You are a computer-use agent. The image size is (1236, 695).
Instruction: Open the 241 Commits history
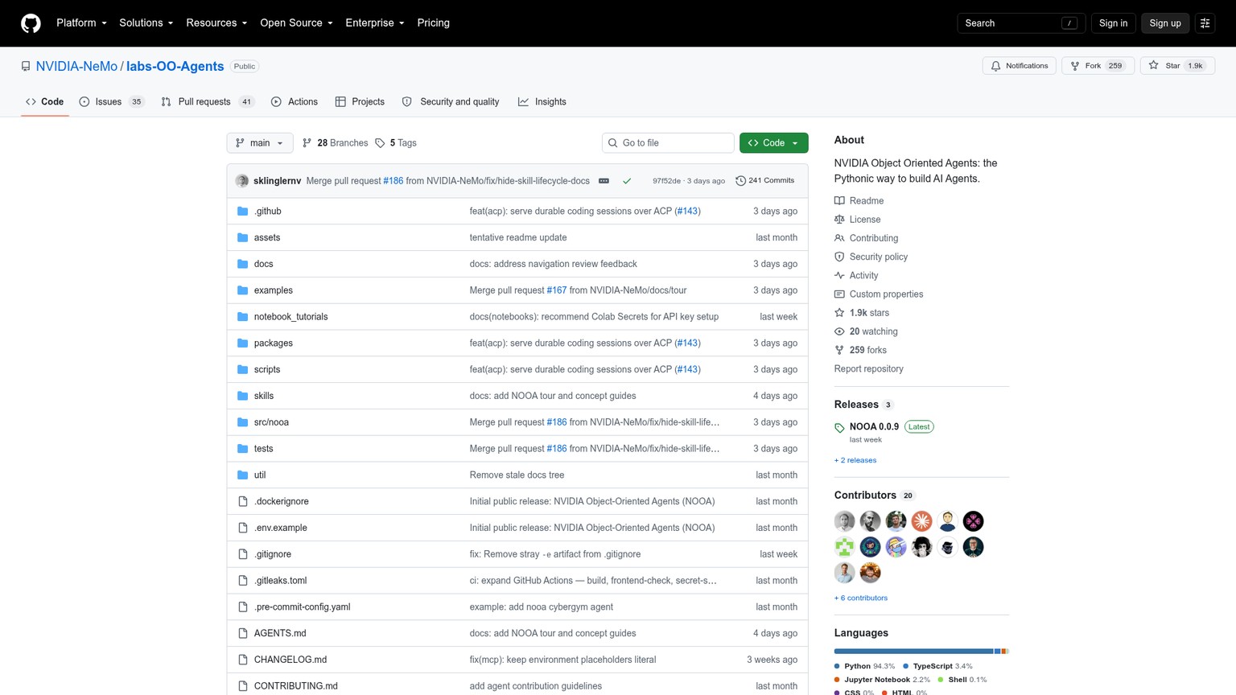point(764,181)
